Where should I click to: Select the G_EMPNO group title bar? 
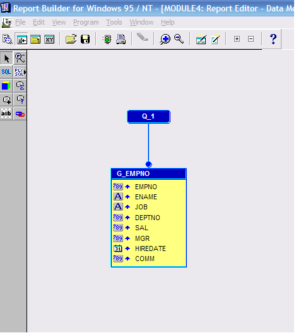[x=149, y=173]
